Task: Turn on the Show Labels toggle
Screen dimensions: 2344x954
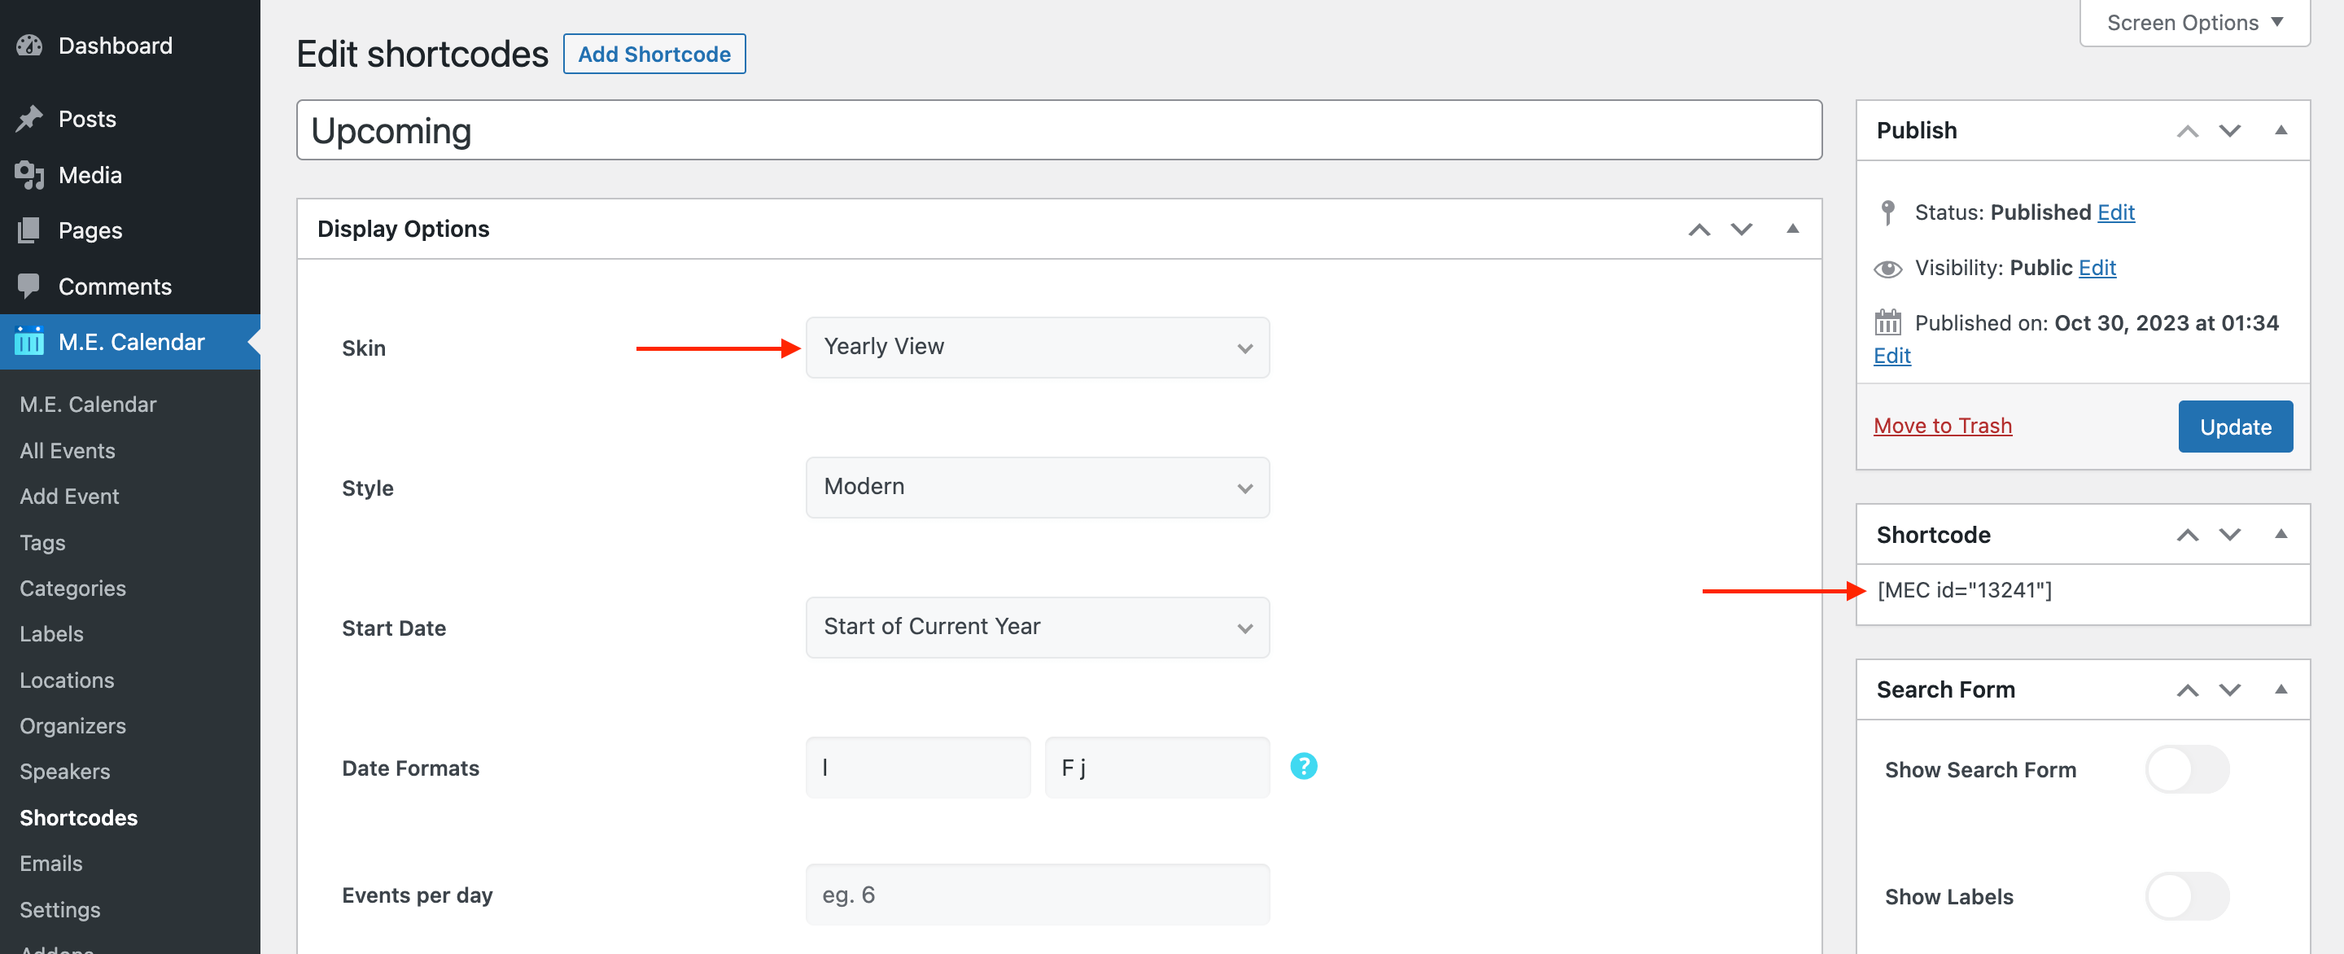Action: 2187,897
